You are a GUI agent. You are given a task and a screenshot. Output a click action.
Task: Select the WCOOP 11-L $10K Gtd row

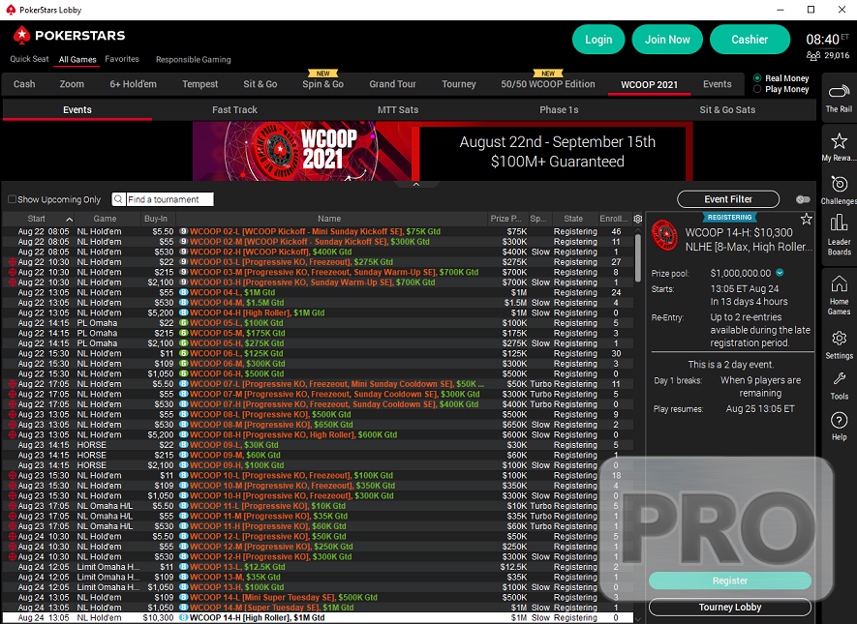click(317, 506)
